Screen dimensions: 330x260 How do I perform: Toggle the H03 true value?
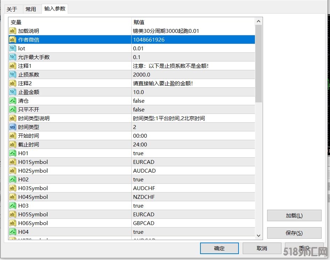point(138,206)
